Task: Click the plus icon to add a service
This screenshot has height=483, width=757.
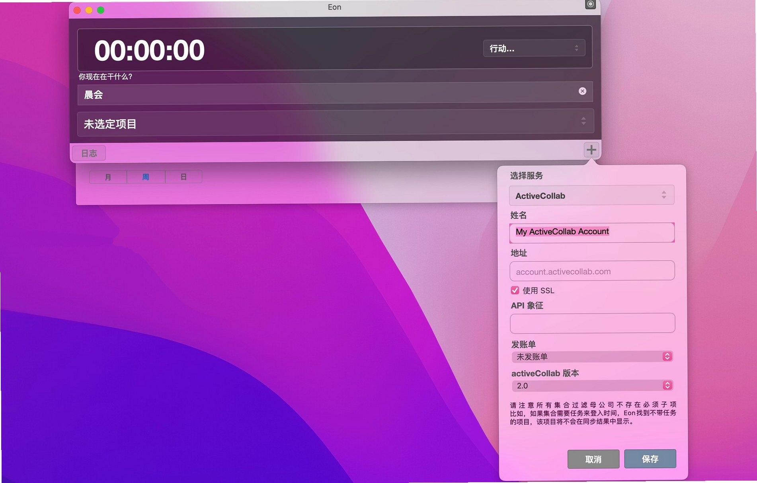Action: coord(591,150)
